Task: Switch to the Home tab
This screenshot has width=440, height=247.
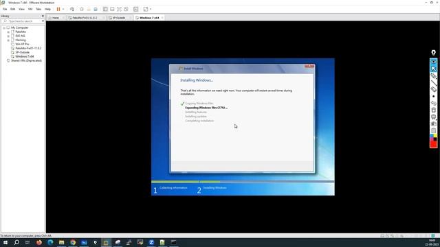Action: [x=56, y=18]
